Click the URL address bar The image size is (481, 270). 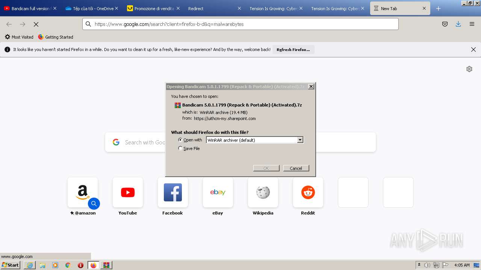tap(240, 24)
